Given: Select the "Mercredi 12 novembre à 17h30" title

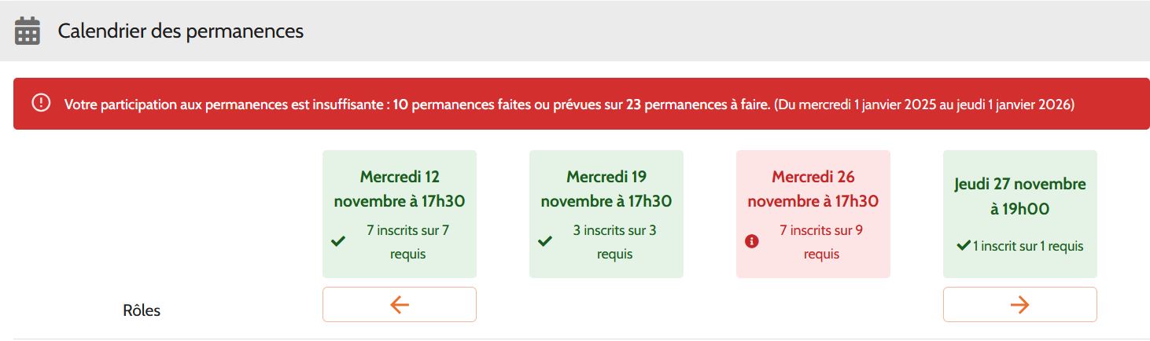Looking at the screenshot, I should pos(400,189).
